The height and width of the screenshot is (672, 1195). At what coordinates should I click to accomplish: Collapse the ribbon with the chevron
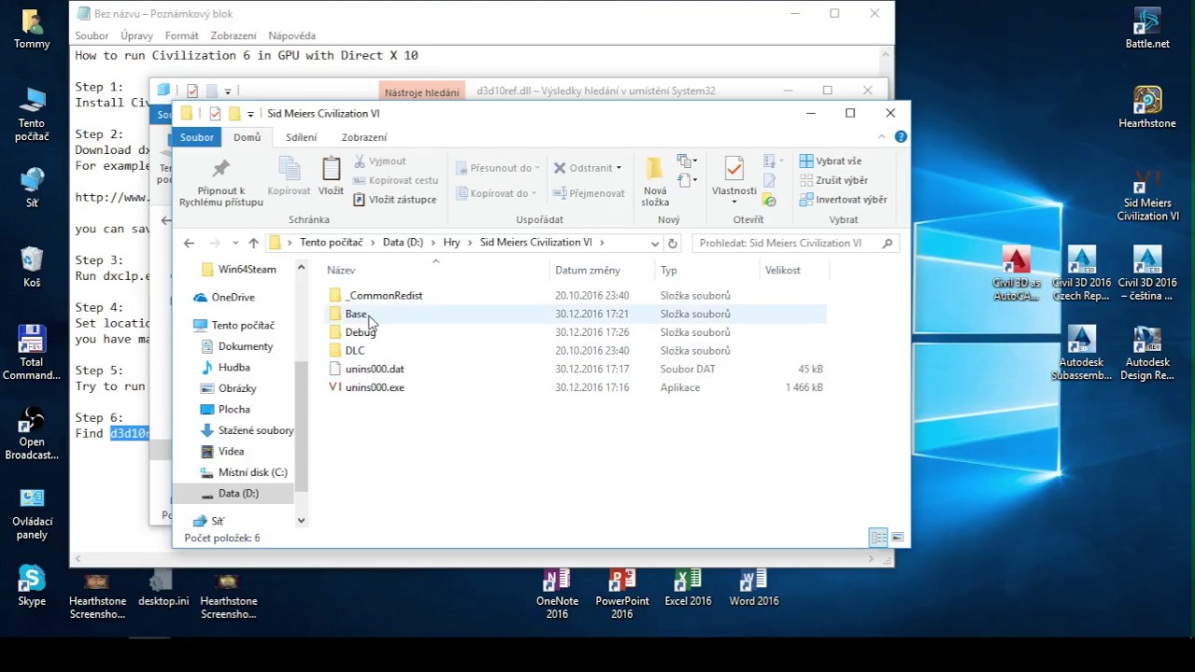click(x=882, y=136)
